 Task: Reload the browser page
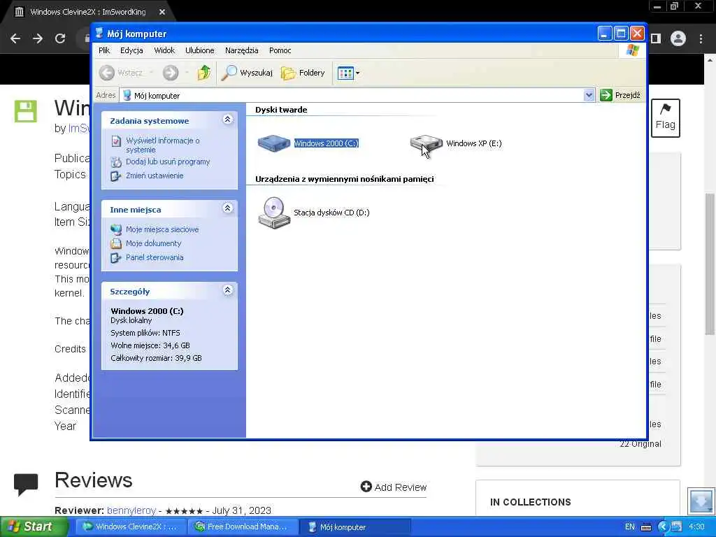pyautogui.click(x=60, y=38)
